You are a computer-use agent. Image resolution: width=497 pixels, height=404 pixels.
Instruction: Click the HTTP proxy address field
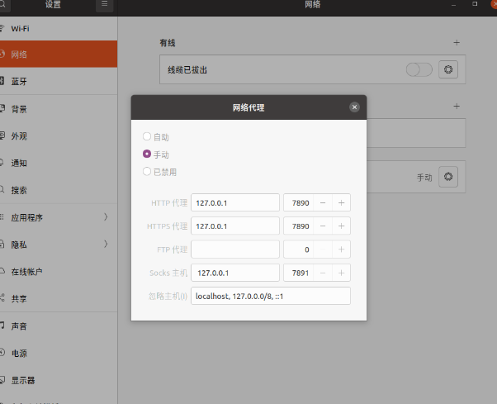(x=235, y=202)
